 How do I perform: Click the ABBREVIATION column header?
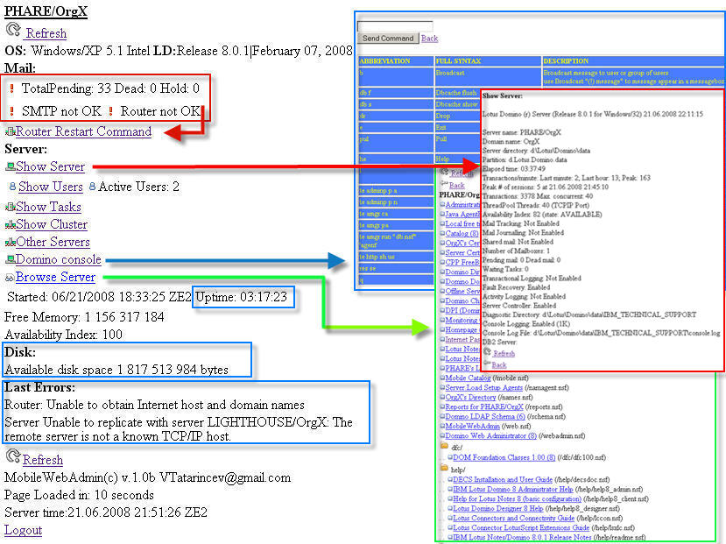(396, 61)
